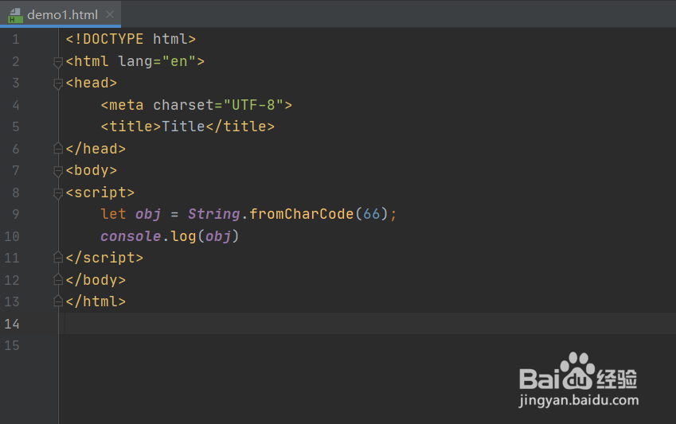The image size is (676, 424).
Task: Click the console identifier on line 10
Action: (x=131, y=236)
